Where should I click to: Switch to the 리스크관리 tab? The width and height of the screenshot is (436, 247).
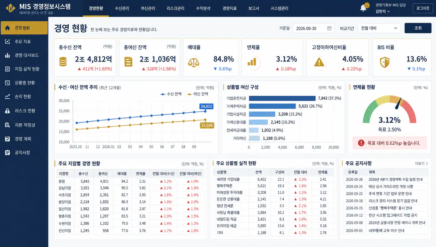pos(176,8)
